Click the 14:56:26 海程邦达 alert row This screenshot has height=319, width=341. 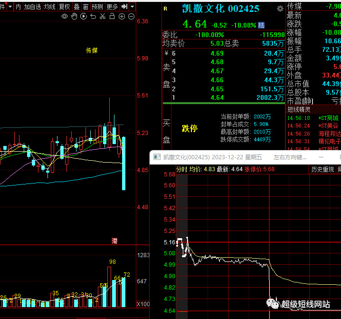(313, 134)
